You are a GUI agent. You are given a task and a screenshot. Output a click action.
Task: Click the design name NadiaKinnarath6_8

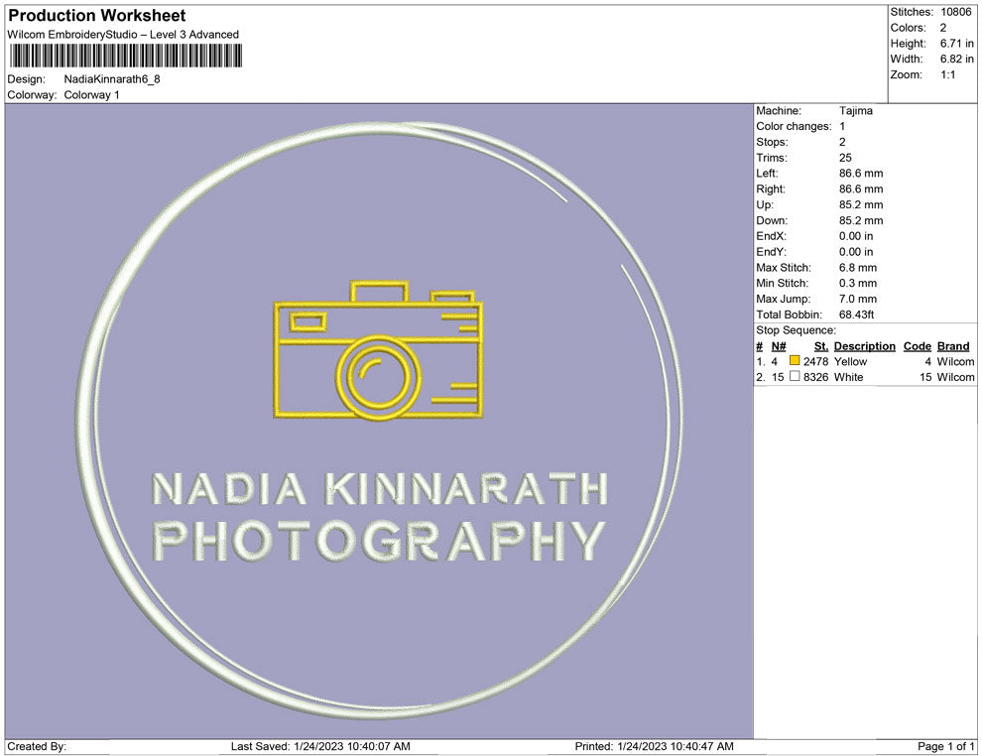(112, 78)
